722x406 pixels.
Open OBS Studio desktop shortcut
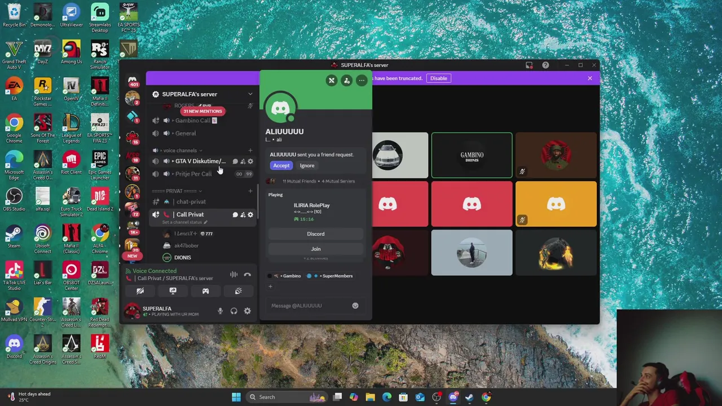14,198
